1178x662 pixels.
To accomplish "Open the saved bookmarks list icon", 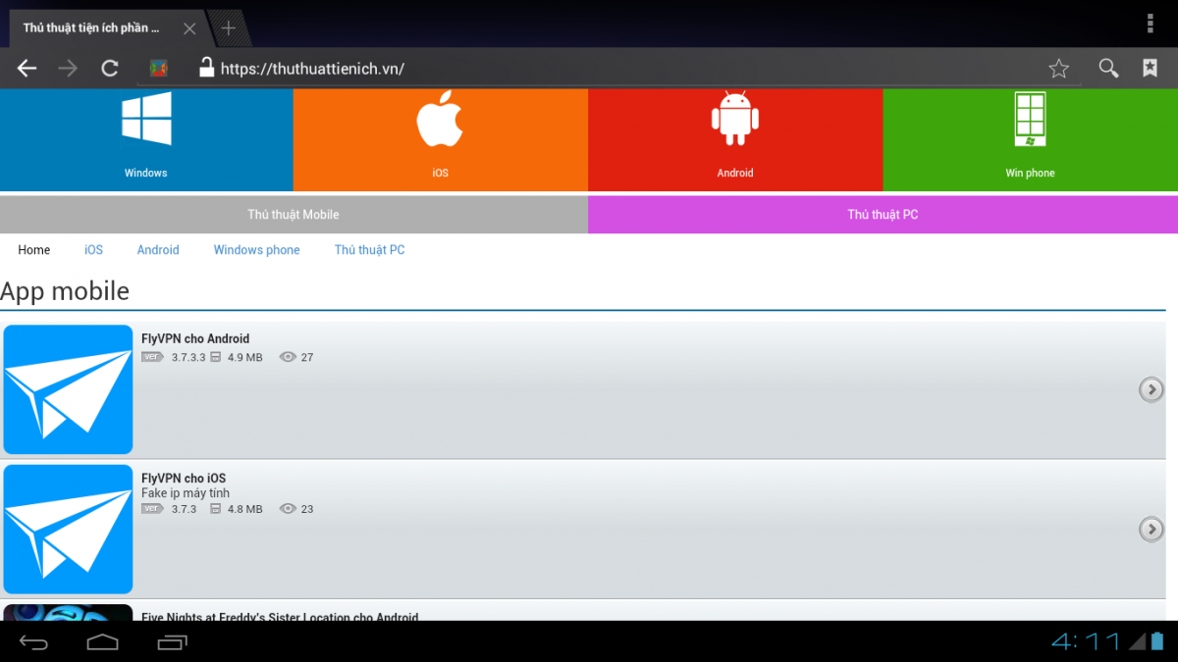I will 1150,69.
